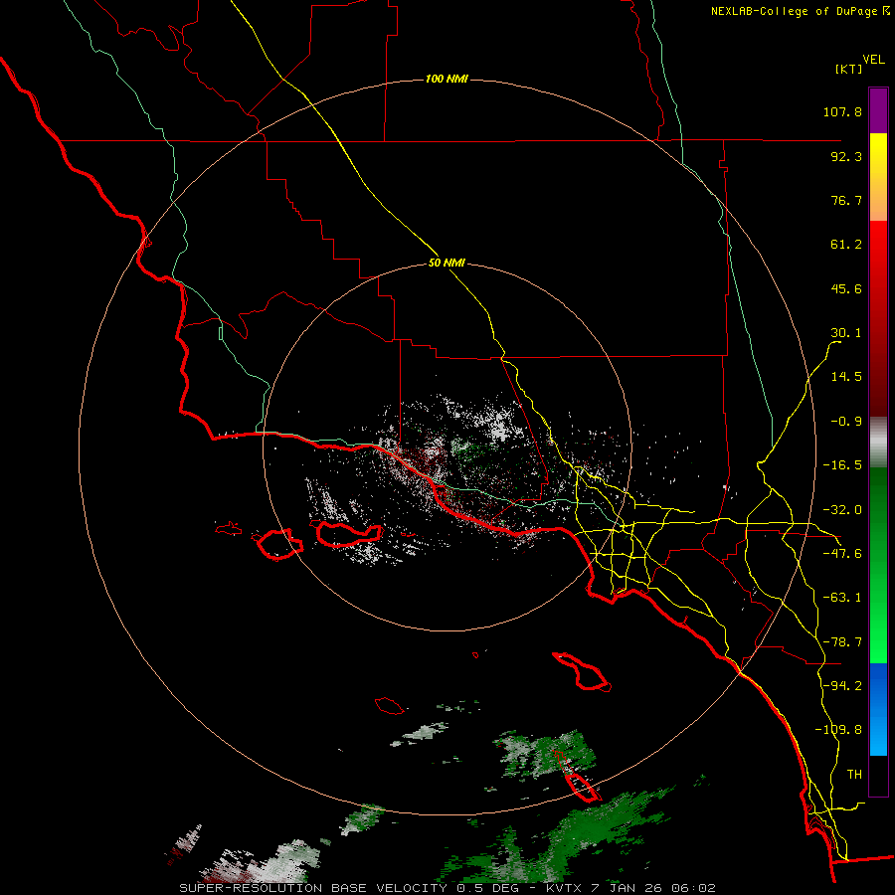Click the -63.1 legend value

tap(842, 598)
